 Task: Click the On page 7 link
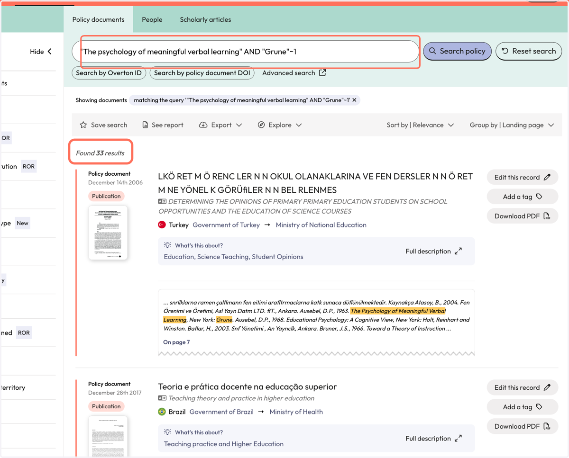click(176, 342)
